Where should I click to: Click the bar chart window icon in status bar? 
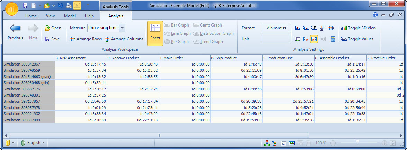click(x=292, y=143)
